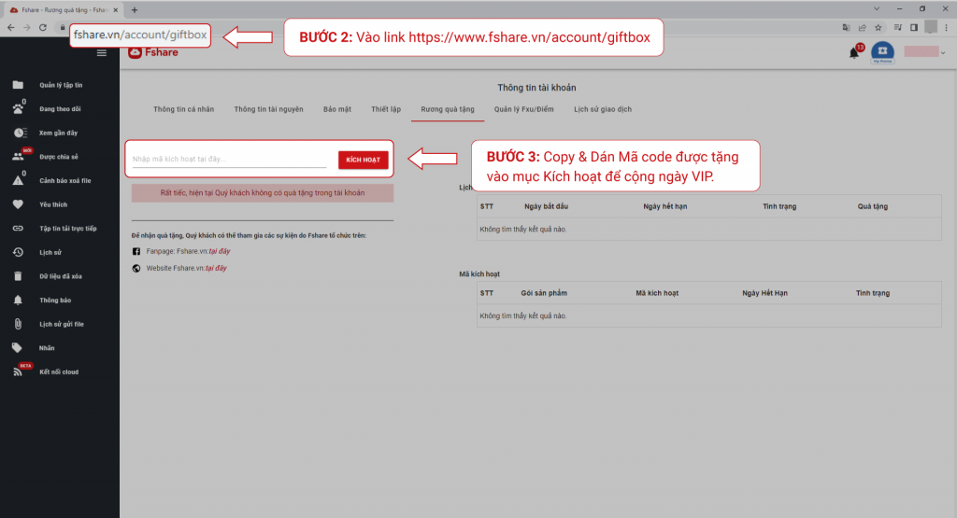Switch to Thông tin tài nguyên tab

click(268, 110)
